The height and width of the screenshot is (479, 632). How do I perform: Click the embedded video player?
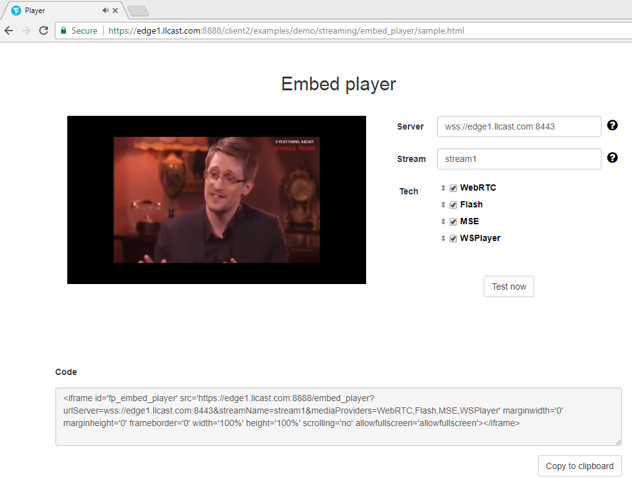coord(217,200)
